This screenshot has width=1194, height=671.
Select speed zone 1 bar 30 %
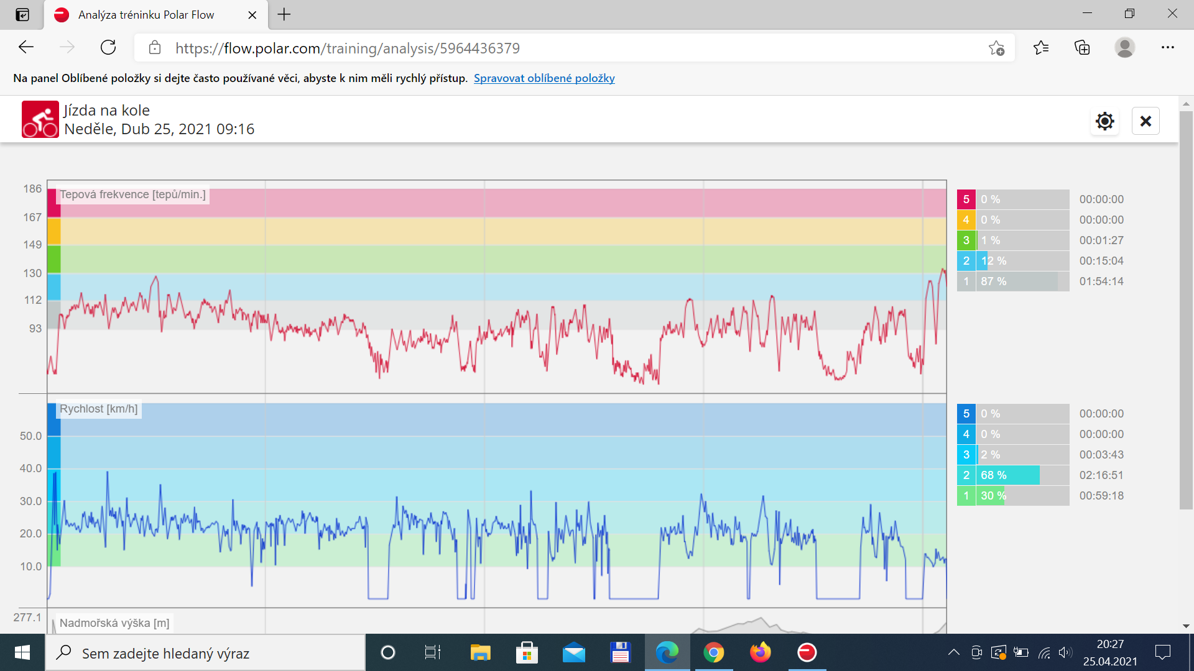[x=1022, y=496]
